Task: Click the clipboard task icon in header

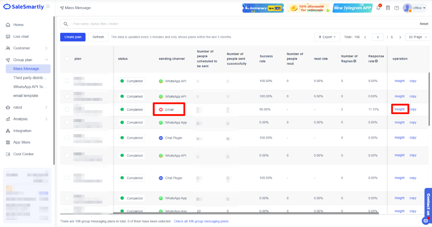Action: click(388, 8)
